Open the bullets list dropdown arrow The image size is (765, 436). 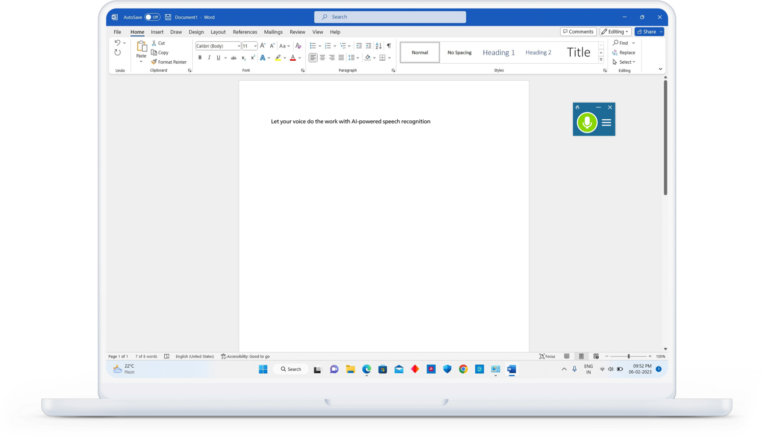pyautogui.click(x=320, y=46)
